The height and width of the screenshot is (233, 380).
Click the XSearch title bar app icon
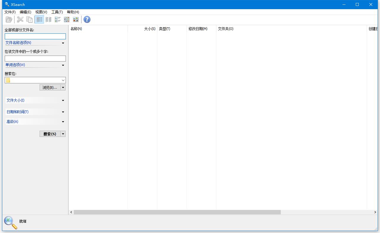point(7,4)
